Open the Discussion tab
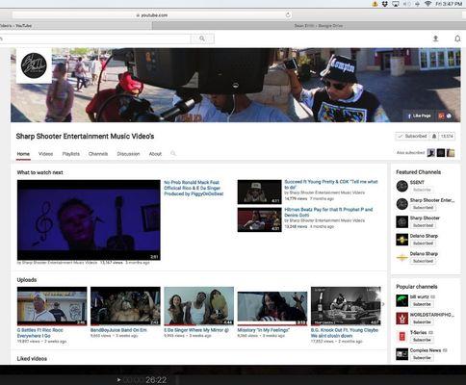466x385 pixels. [x=128, y=154]
